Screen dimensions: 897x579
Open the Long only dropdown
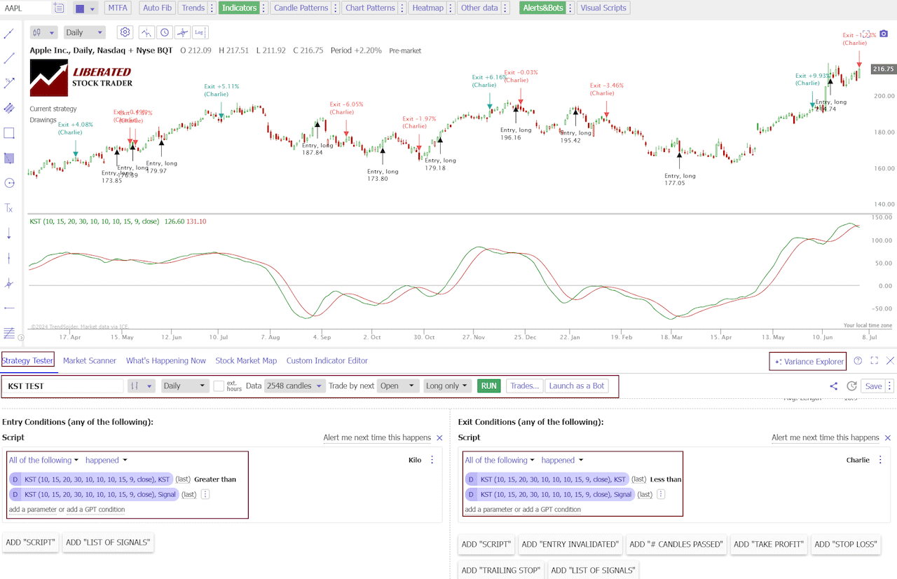[447, 386]
